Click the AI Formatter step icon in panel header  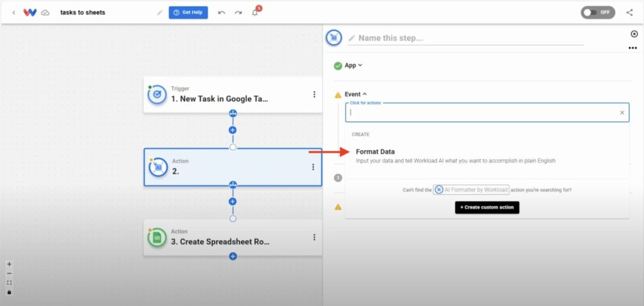pyautogui.click(x=334, y=38)
